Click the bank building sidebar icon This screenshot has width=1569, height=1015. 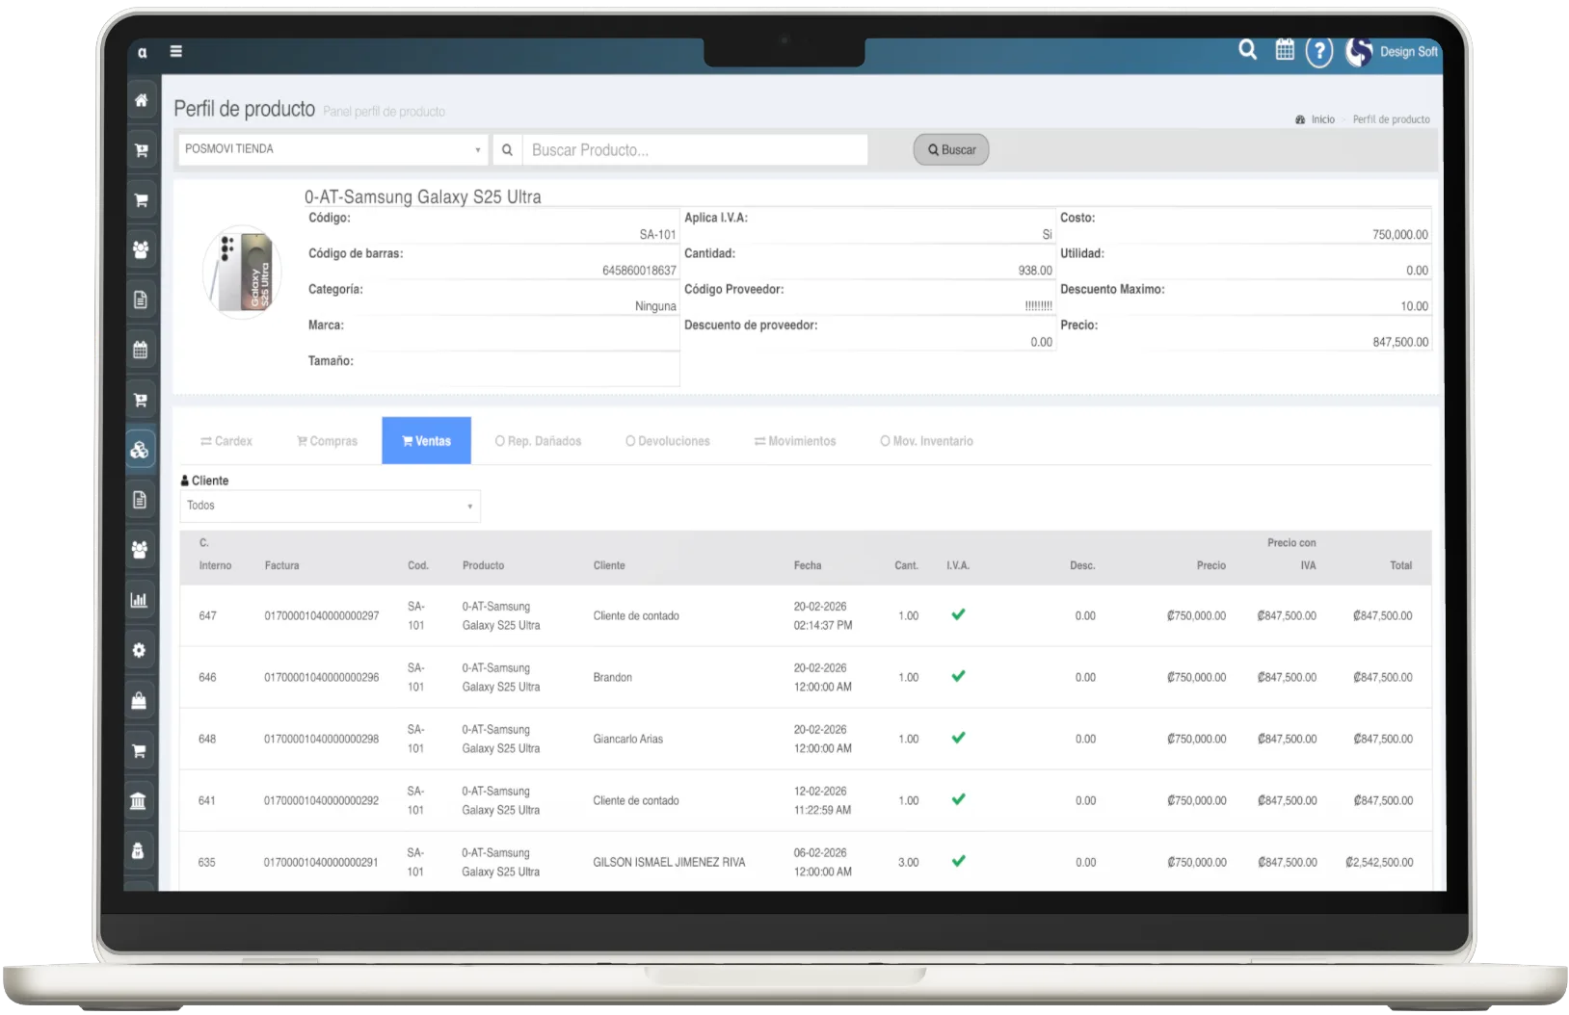(x=139, y=801)
